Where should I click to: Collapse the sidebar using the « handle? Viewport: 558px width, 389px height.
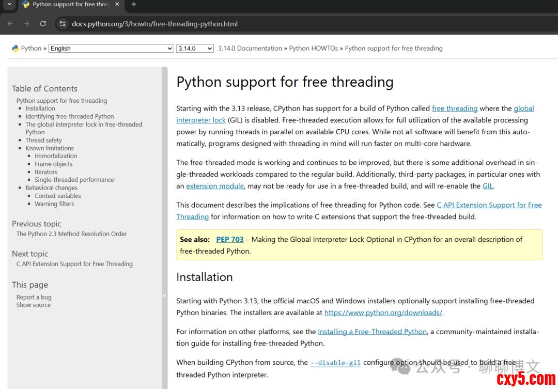pyautogui.click(x=165, y=295)
